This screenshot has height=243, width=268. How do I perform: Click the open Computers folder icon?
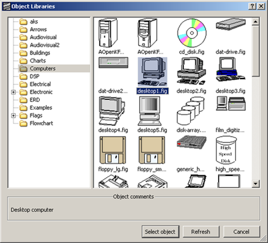(23, 68)
